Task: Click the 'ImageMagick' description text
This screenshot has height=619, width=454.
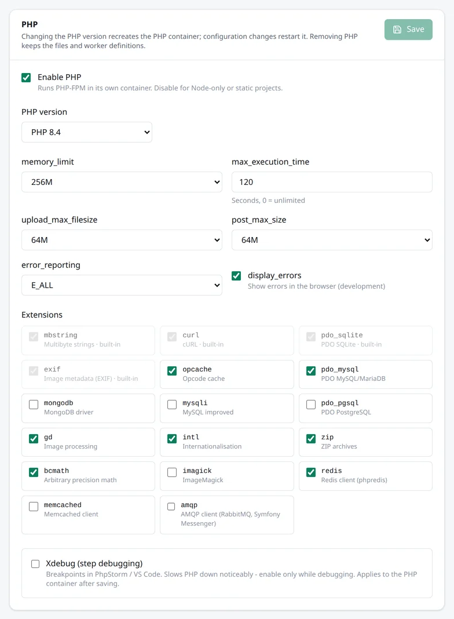Action: pyautogui.click(x=203, y=480)
